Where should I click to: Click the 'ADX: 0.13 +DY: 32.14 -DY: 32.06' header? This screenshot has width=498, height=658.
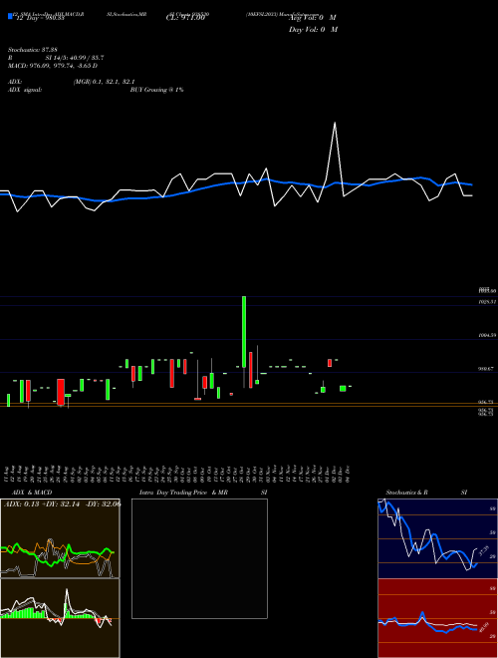(62, 504)
